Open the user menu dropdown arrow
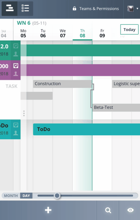The height and width of the screenshot is (220, 140). coord(137,9)
